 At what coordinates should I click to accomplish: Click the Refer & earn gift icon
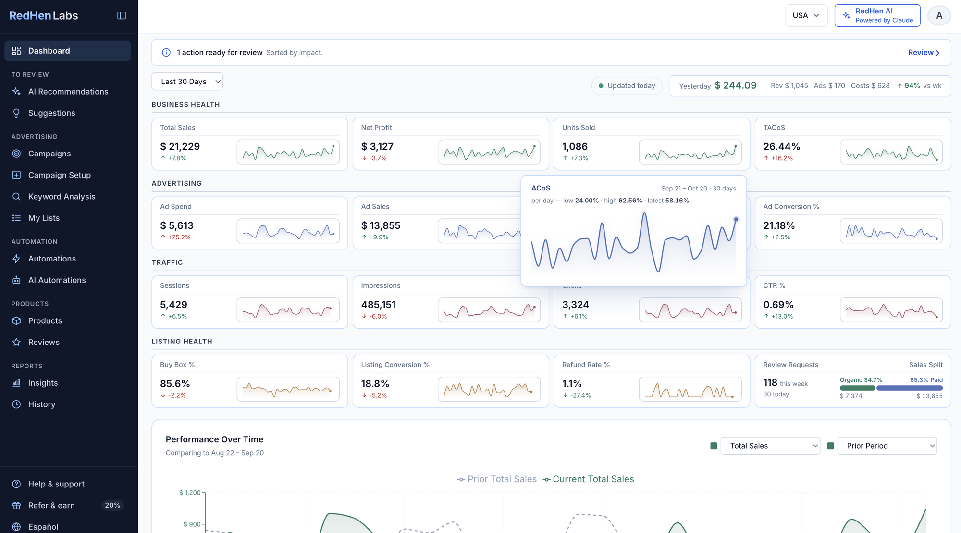pos(16,505)
